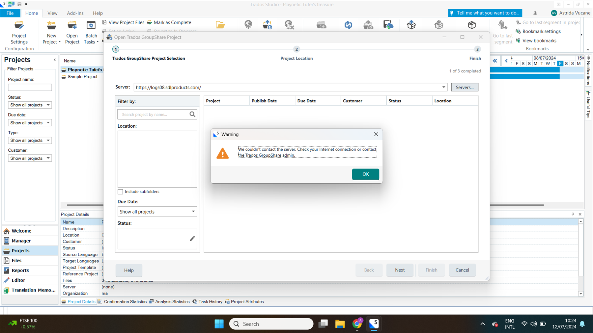Click Next in the wizard

pyautogui.click(x=400, y=270)
